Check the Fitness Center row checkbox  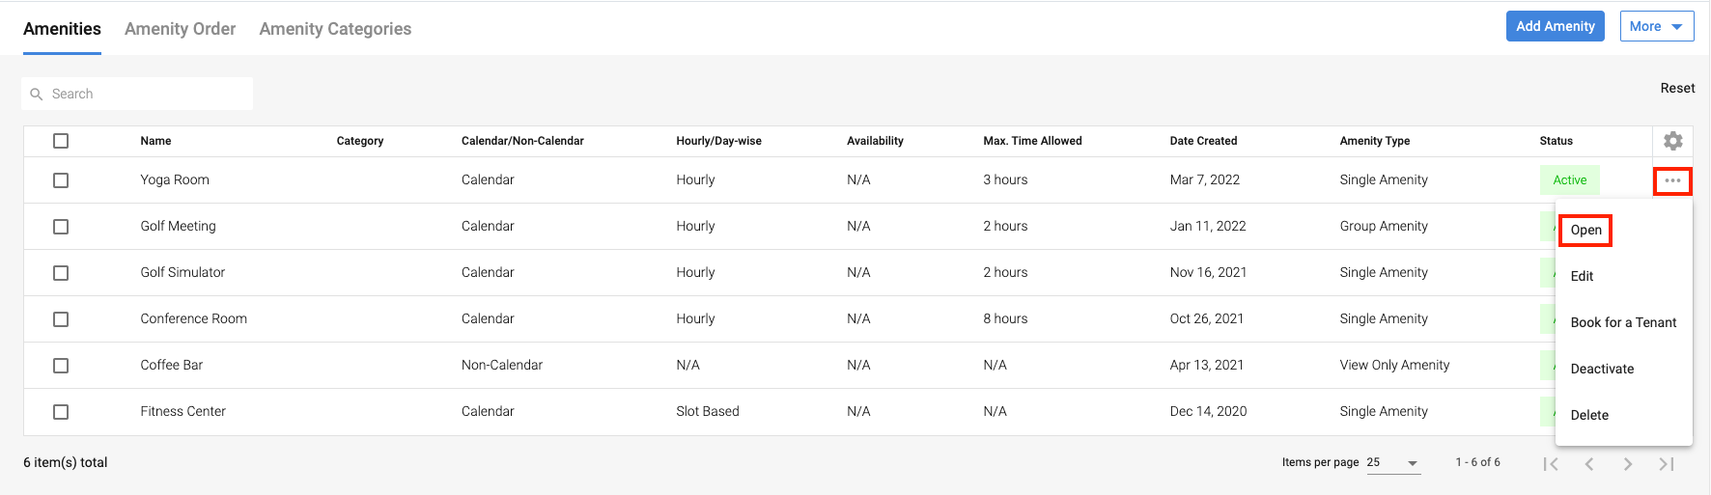click(x=61, y=412)
